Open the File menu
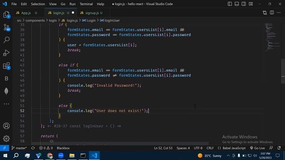The image size is (285, 160). click(x=14, y=4)
